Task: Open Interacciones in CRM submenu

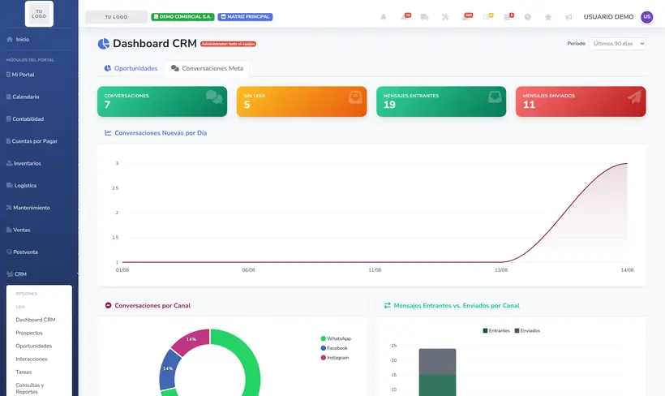Action: [x=32, y=359]
